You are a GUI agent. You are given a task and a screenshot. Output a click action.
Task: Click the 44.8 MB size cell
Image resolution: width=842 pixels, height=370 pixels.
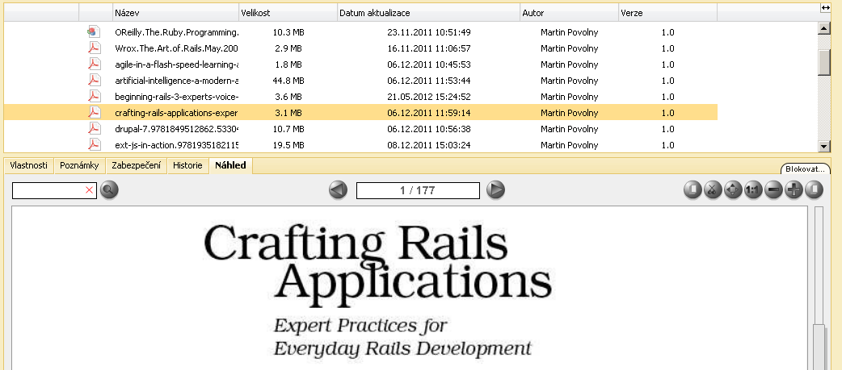(288, 81)
